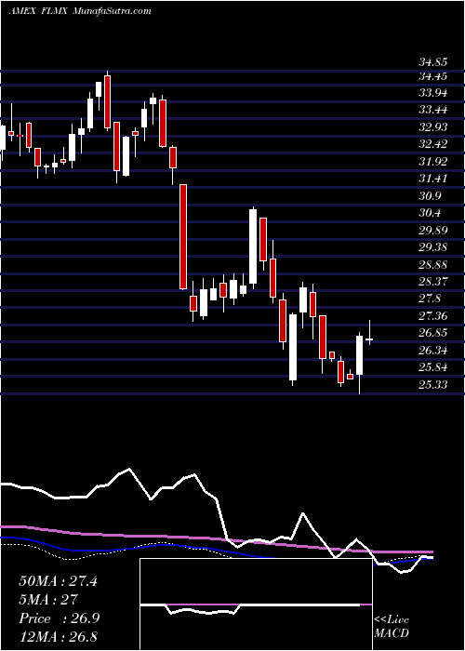
Task: Select the 31.92 price axis label
Action: click(x=432, y=162)
